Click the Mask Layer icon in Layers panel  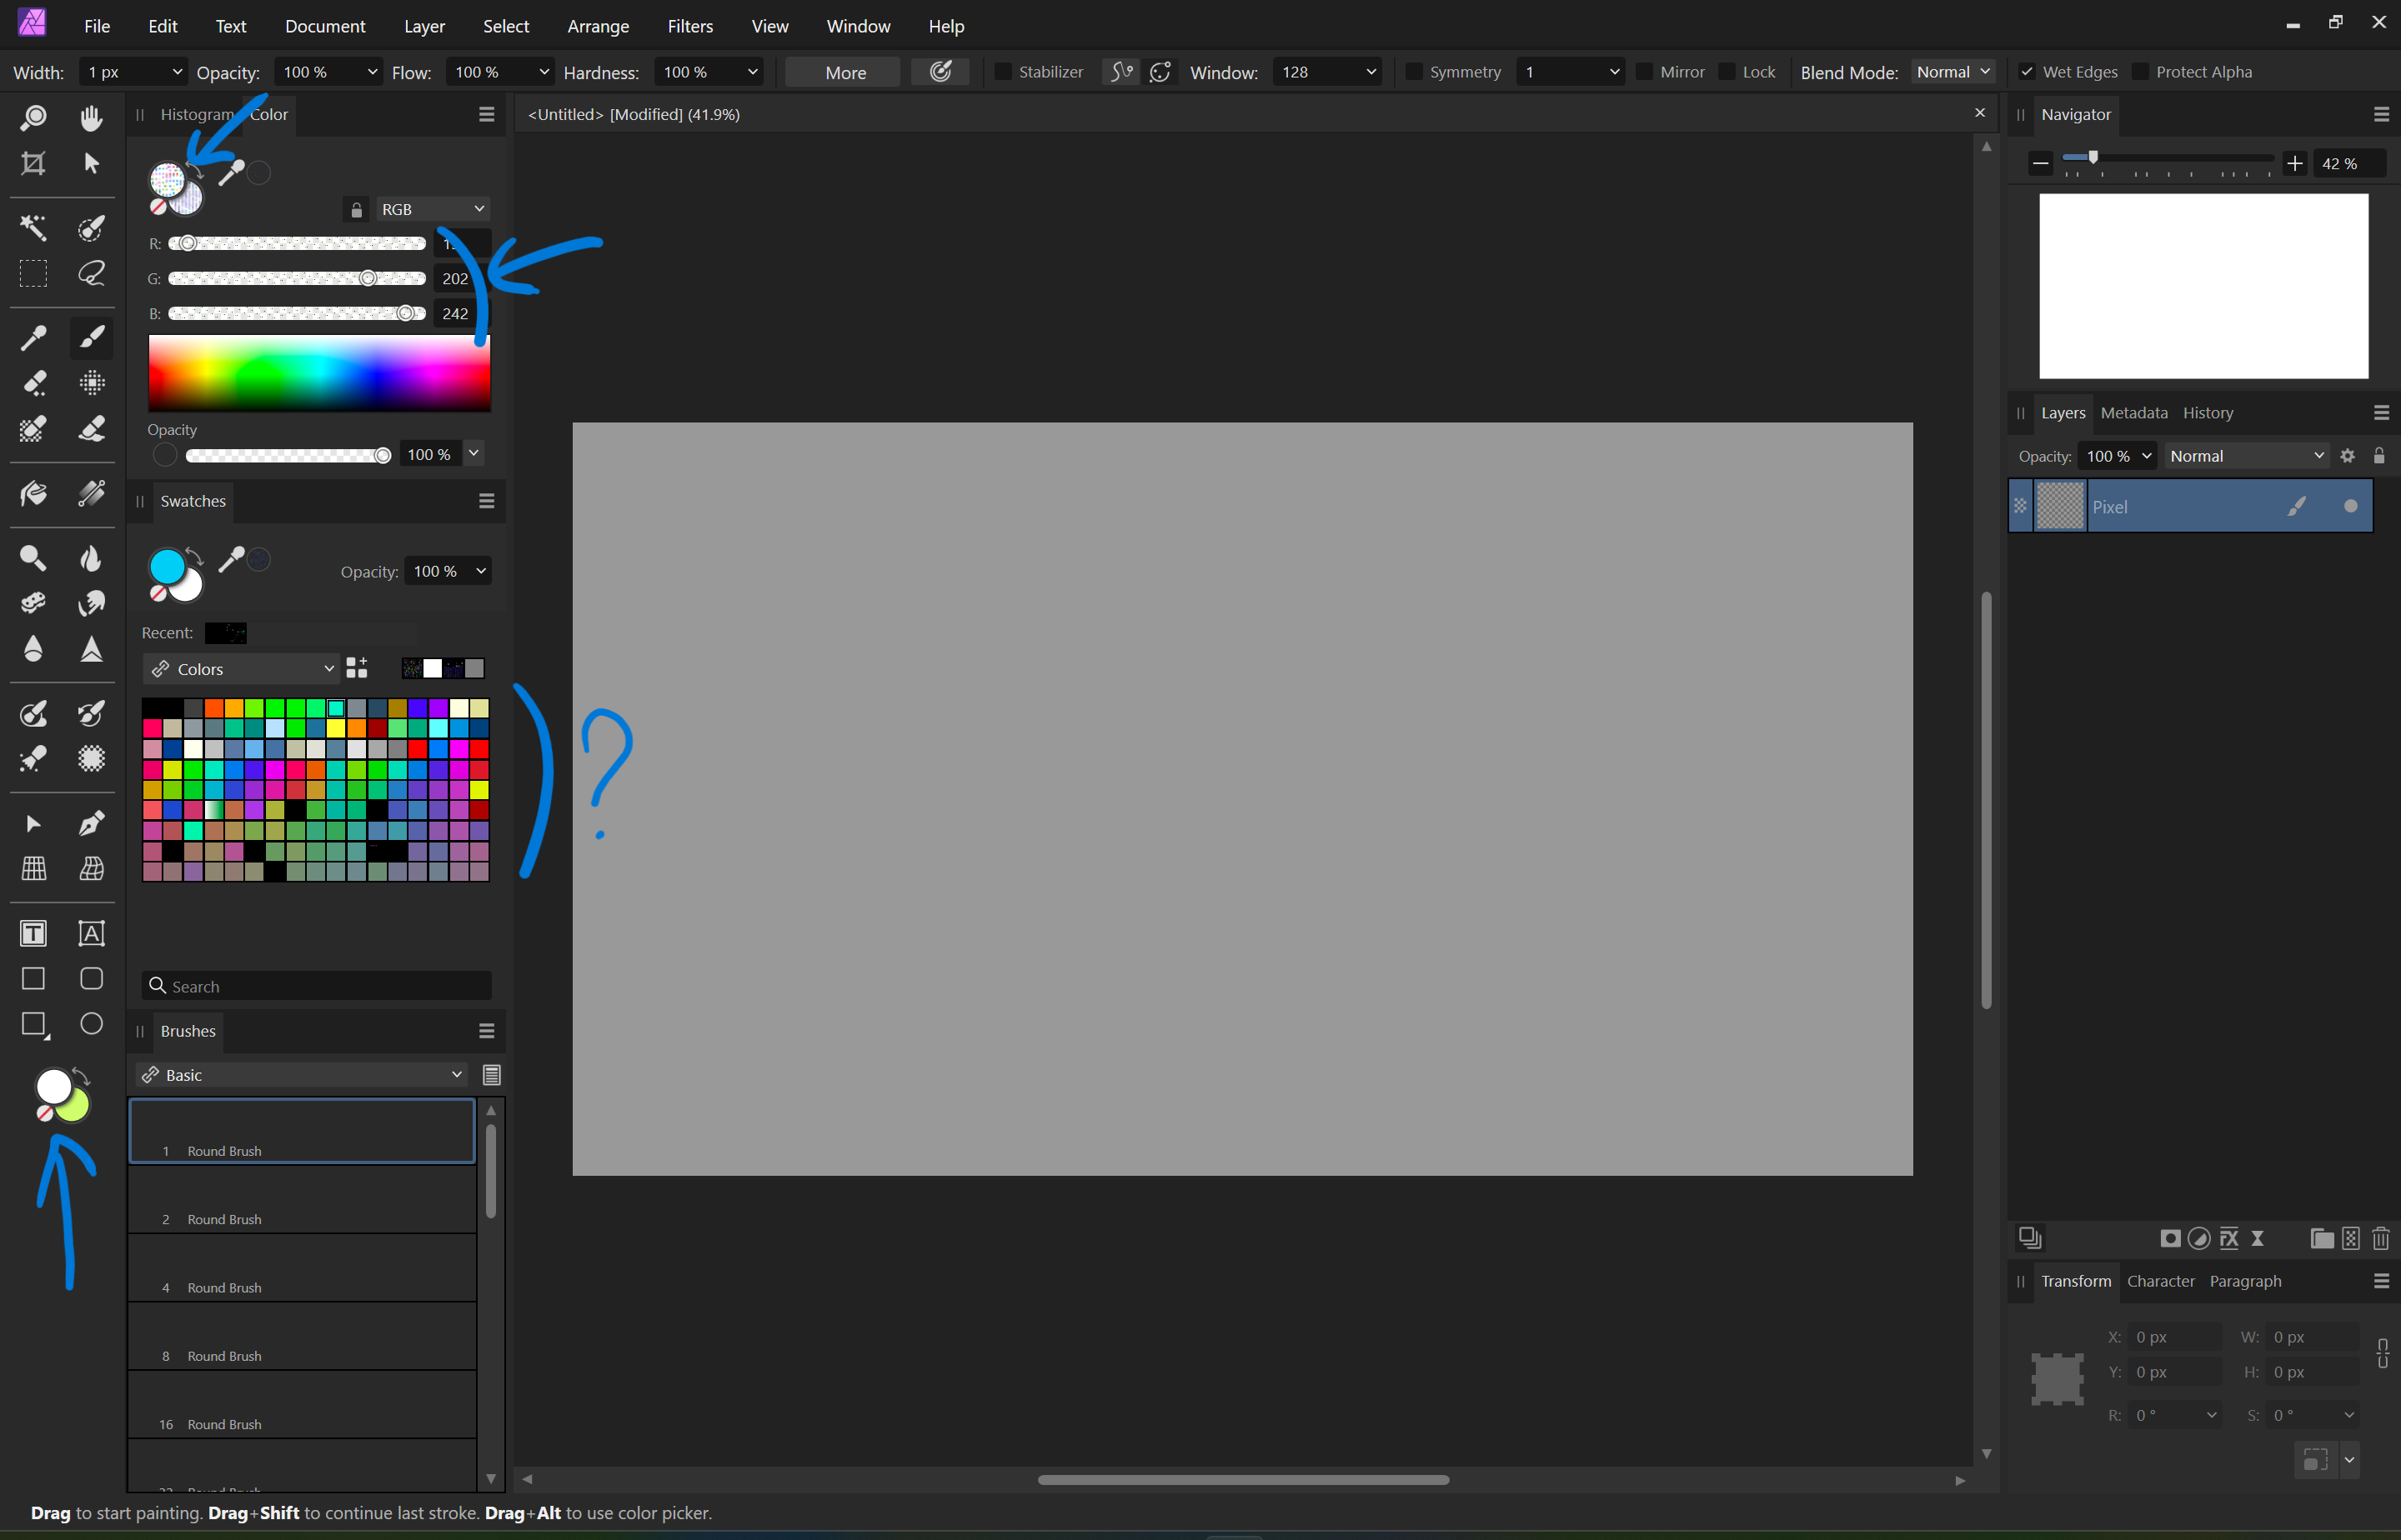click(2170, 1239)
